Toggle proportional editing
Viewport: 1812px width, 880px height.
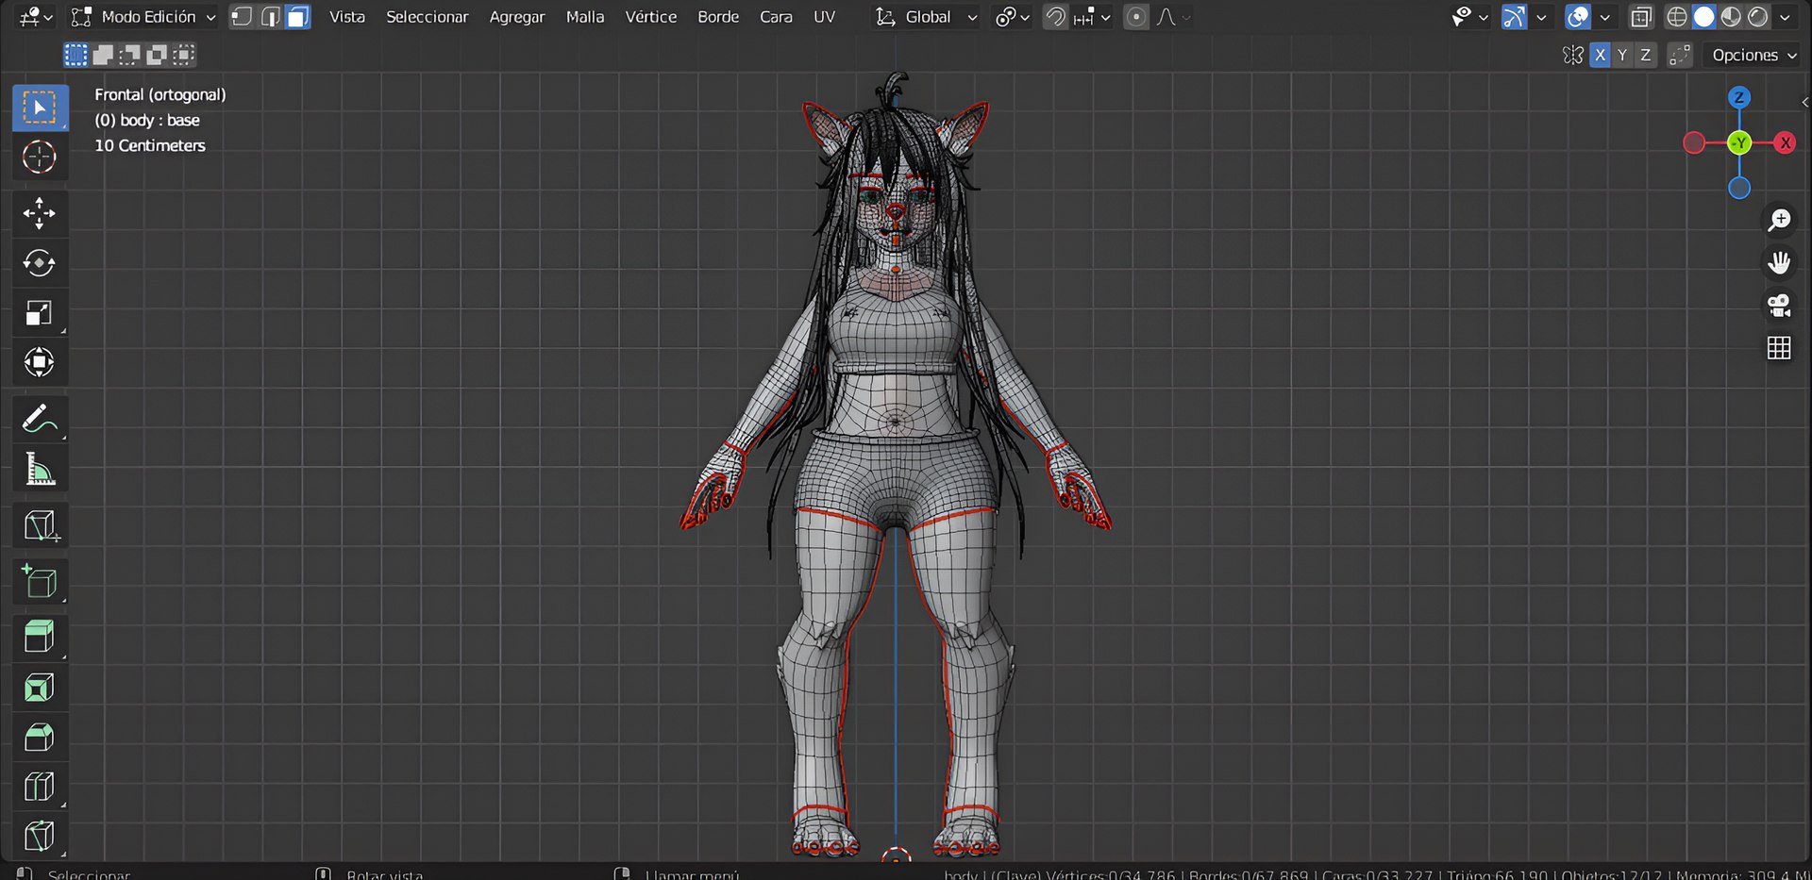tap(1136, 17)
